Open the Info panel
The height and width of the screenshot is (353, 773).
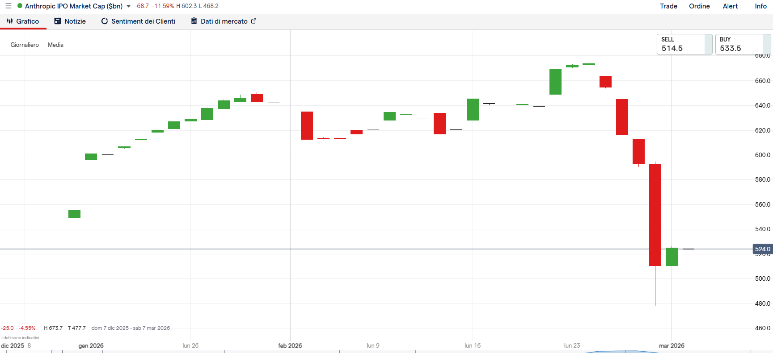click(760, 6)
